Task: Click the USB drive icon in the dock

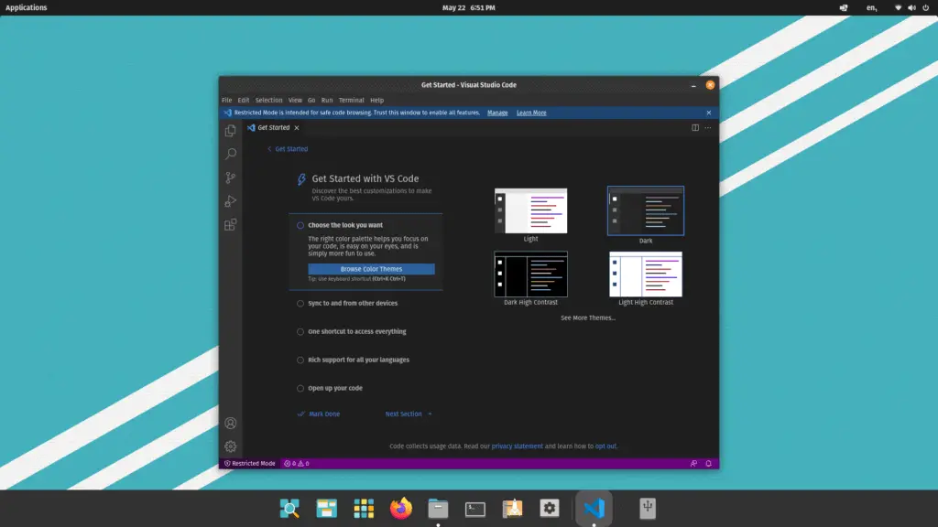Action: (648, 509)
